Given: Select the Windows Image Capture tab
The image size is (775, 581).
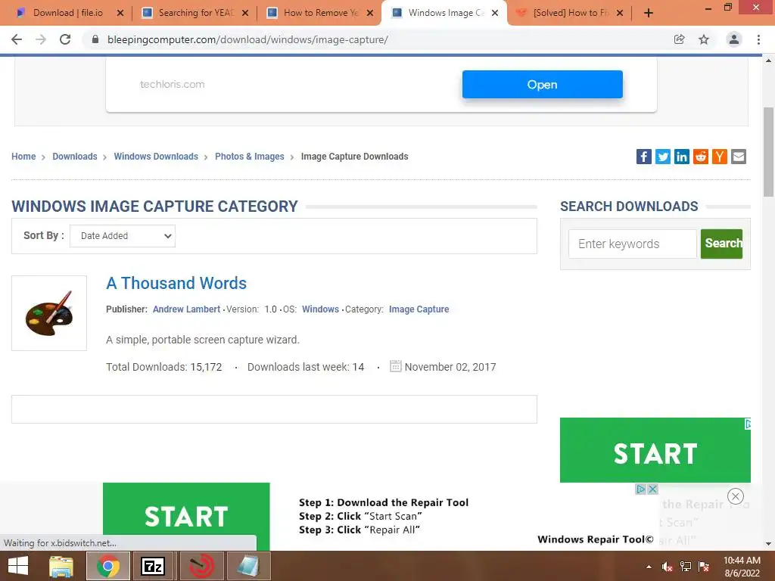Looking at the screenshot, I should pyautogui.click(x=446, y=13).
